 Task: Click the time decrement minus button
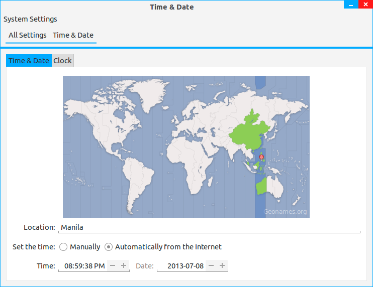point(113,265)
